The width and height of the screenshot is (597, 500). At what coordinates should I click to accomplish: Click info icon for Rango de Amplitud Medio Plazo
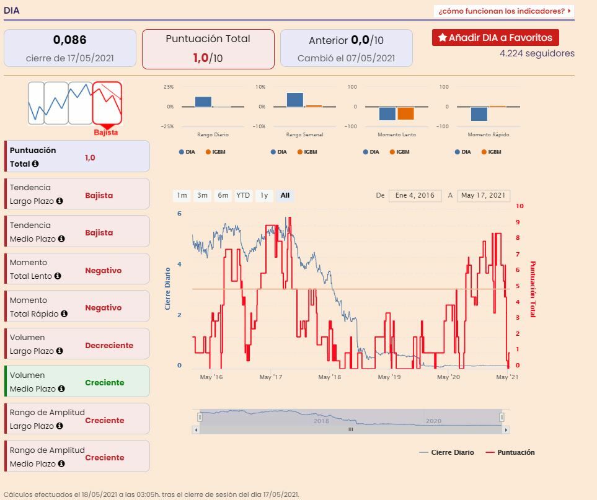pos(61,463)
